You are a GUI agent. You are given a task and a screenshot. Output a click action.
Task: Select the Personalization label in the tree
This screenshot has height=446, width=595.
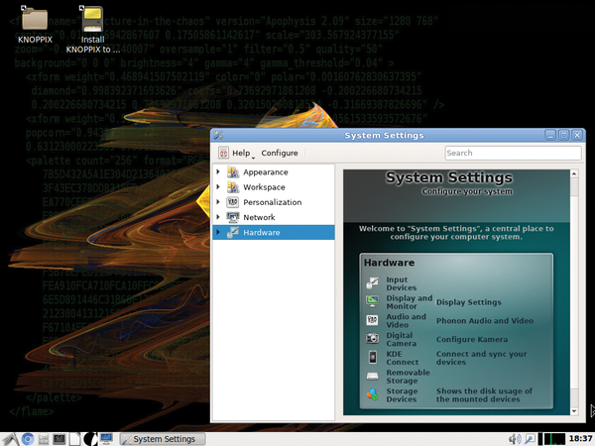click(x=273, y=202)
